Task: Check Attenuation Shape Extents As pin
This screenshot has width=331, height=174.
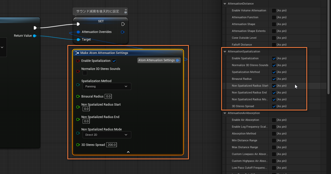Action: click(274, 31)
